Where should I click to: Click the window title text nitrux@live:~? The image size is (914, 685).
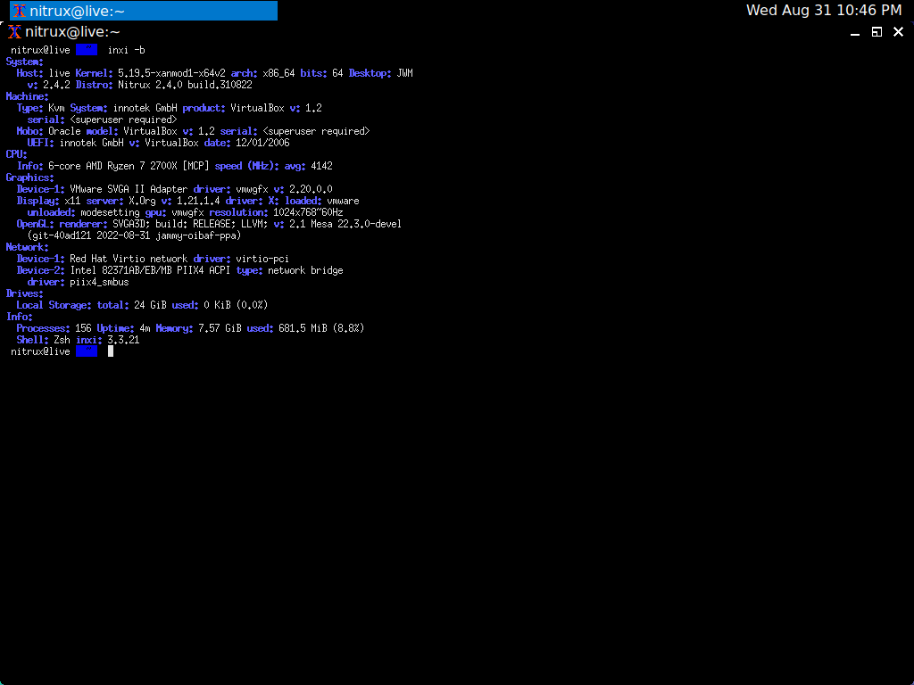click(73, 31)
